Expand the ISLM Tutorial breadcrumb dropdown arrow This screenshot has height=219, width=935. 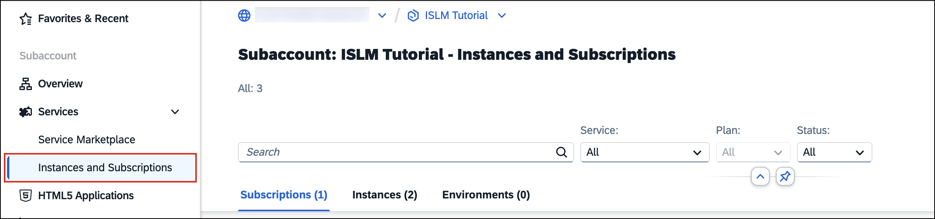pos(502,16)
